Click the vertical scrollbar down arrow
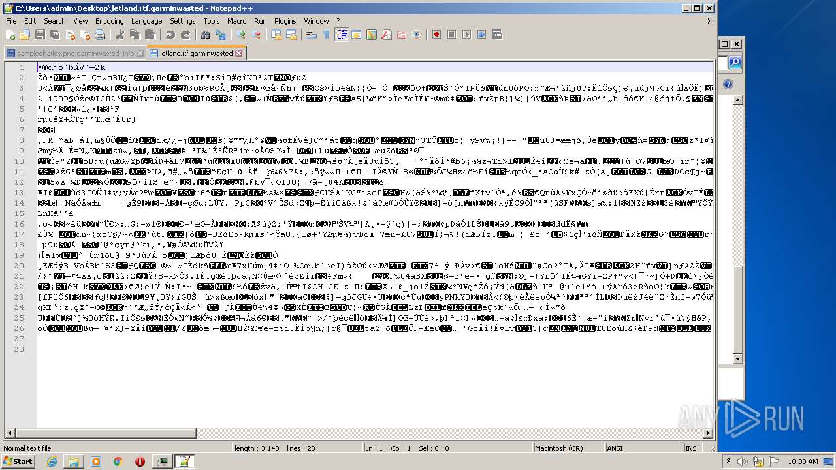This screenshot has width=836, height=470. click(738, 358)
